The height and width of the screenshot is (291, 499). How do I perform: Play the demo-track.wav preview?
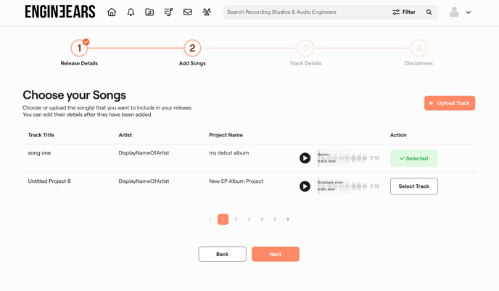click(305, 158)
